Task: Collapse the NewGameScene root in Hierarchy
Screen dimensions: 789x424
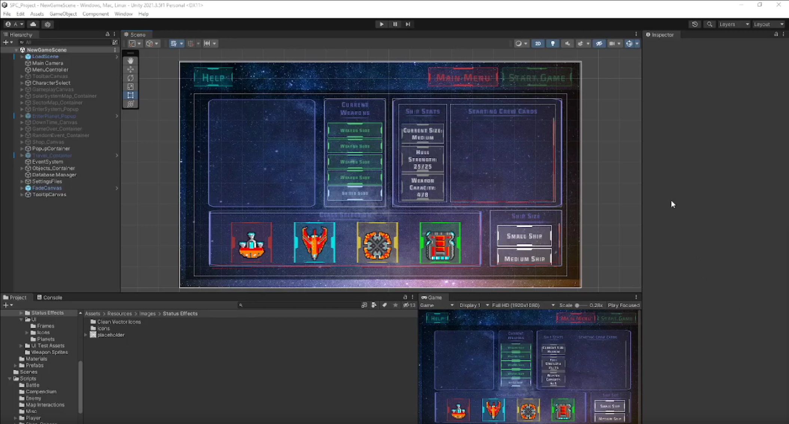Action: (x=16, y=50)
